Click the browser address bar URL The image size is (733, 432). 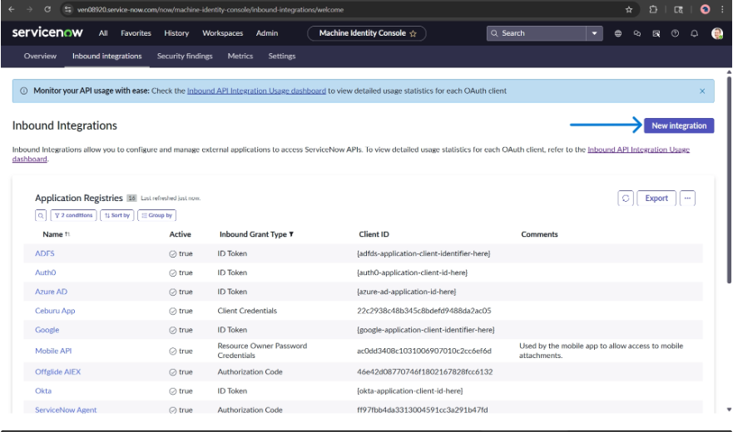pos(210,9)
